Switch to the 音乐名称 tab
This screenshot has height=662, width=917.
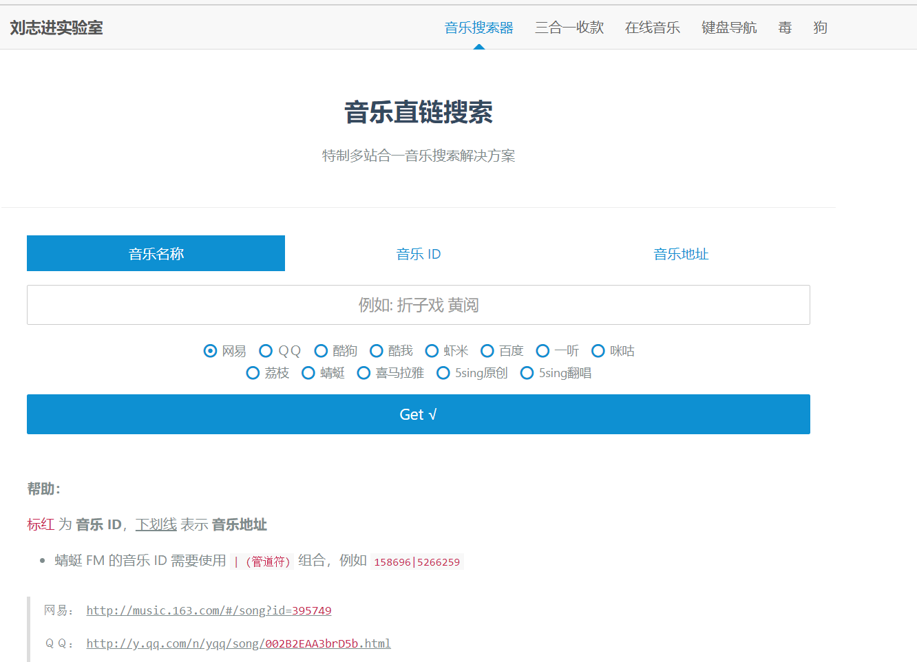click(x=156, y=253)
